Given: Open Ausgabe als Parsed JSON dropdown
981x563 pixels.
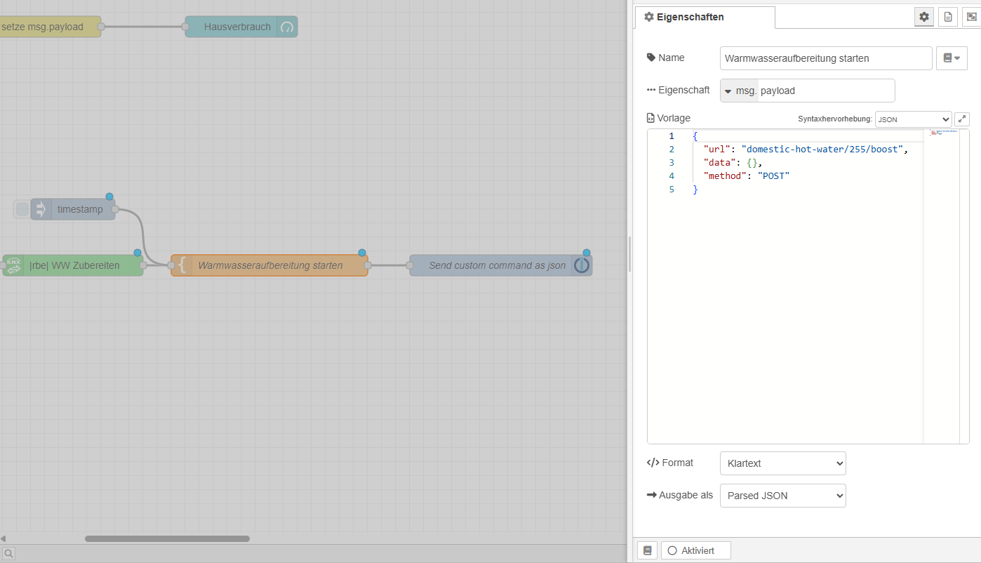Looking at the screenshot, I should 782,496.
